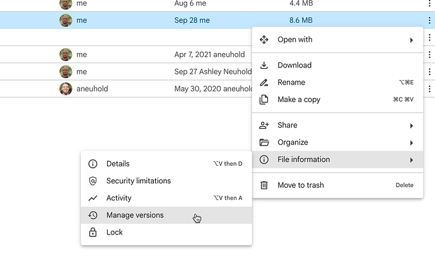The width and height of the screenshot is (435, 266).
Task: Click the Download icon in context menu
Action: [x=264, y=66]
